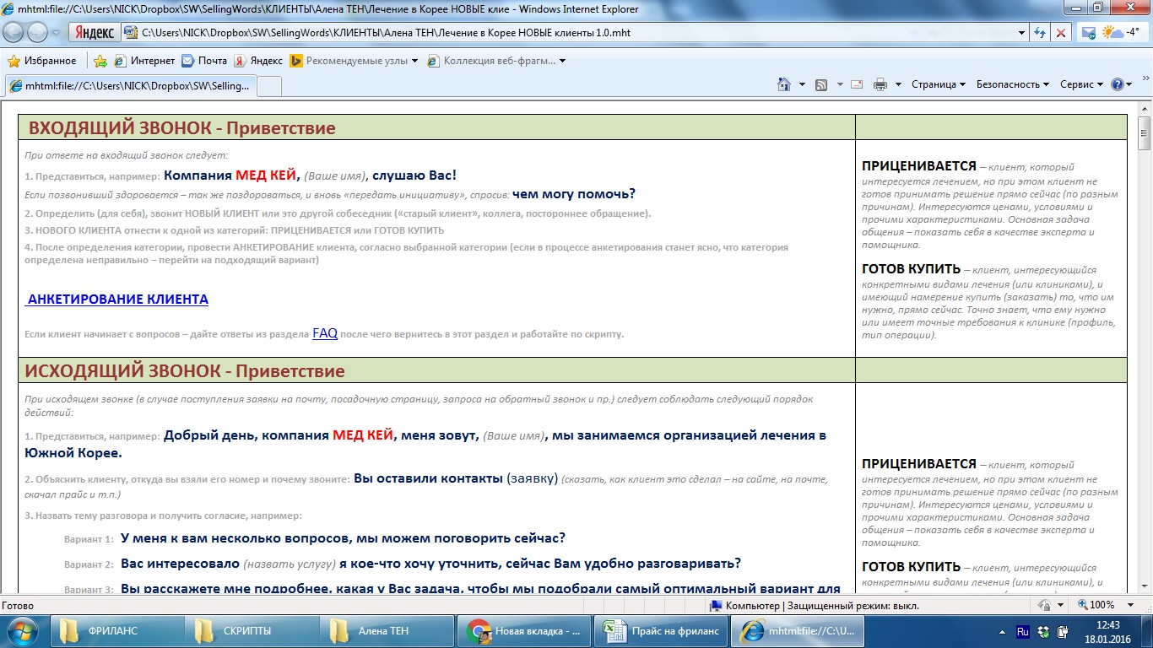Refresh the page with the refresh icon
Screen dimensions: 1153x648
click(x=1040, y=33)
